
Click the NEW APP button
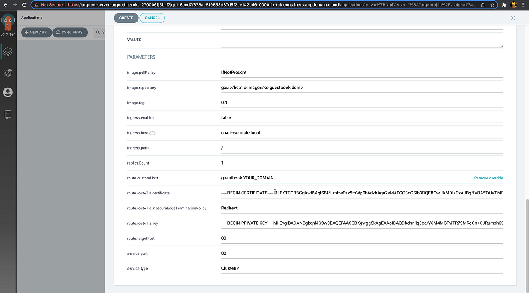pyautogui.click(x=36, y=32)
